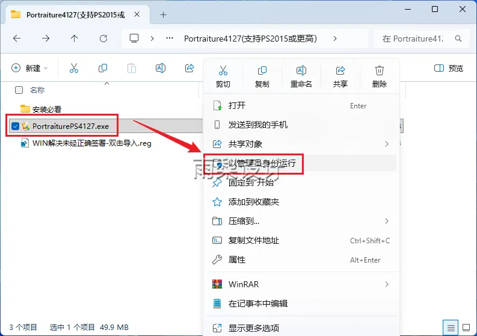Click the 名称 column header
The width and height of the screenshot is (477, 336).
(x=37, y=90)
